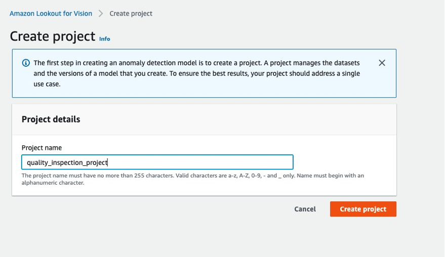Open the Info link beside the page title
The image size is (445, 257).
104,38
